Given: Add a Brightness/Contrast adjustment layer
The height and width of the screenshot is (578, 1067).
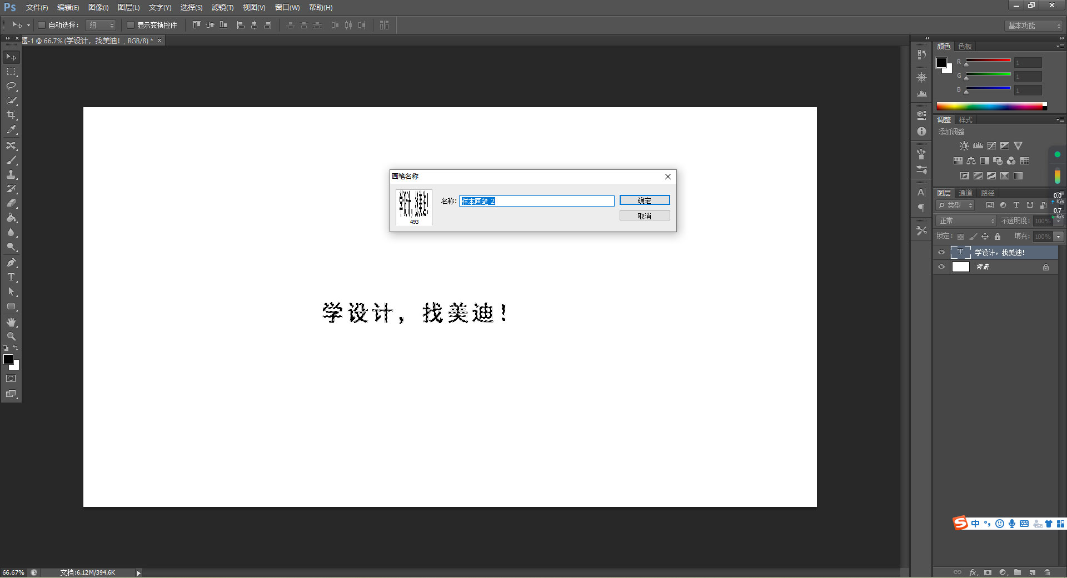Looking at the screenshot, I should click(x=963, y=145).
